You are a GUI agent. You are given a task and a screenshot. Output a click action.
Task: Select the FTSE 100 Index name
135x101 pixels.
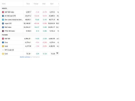pyautogui.click(x=10, y=31)
